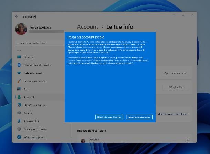The height and width of the screenshot is (154, 210).
Task: Maximize the Impostazioni window
Action: pyautogui.click(x=183, y=15)
